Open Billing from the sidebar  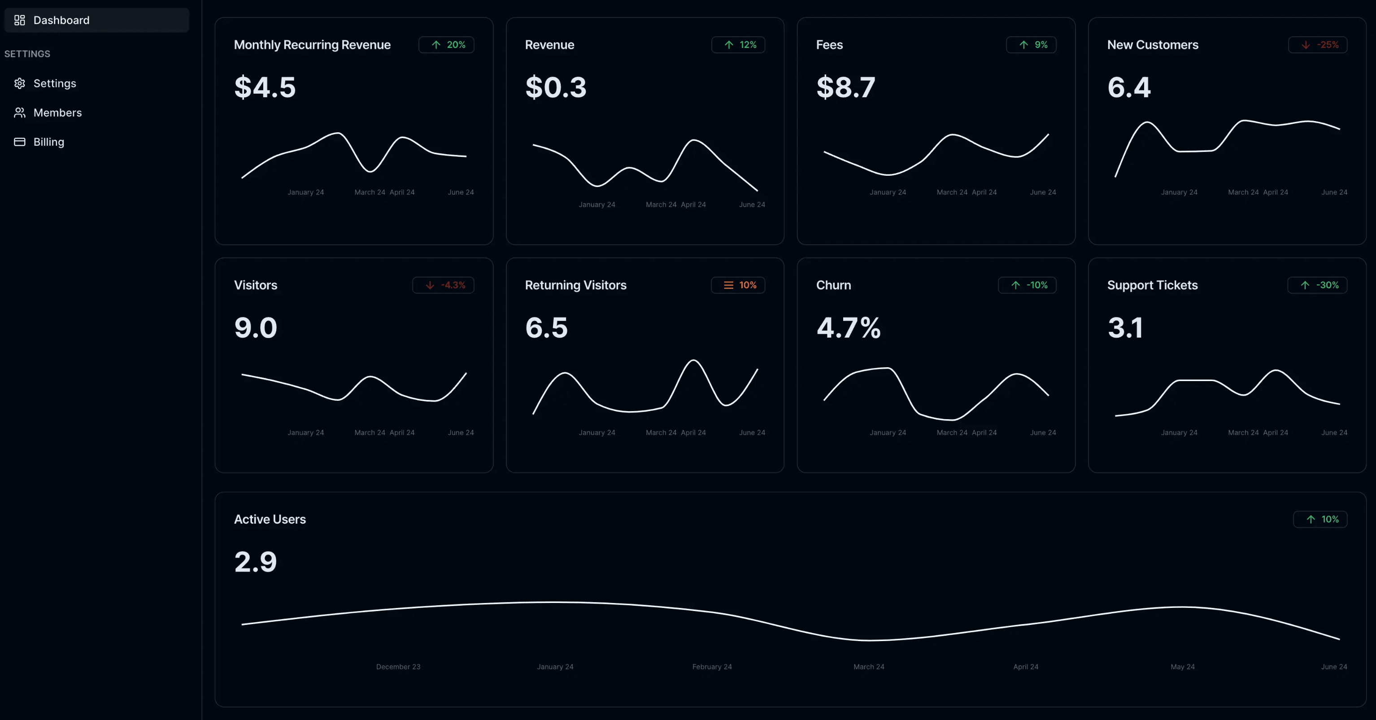(97, 142)
